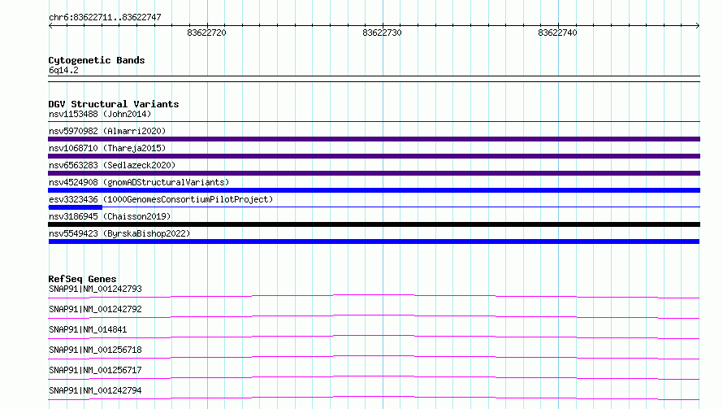The image size is (723, 409).
Task: Open transcript SNAP91|NM_001256717
Action: [x=95, y=370]
